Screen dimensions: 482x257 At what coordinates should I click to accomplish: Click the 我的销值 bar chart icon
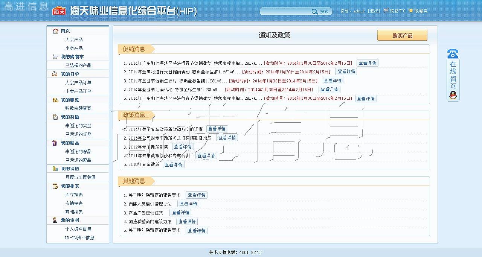coord(55,169)
